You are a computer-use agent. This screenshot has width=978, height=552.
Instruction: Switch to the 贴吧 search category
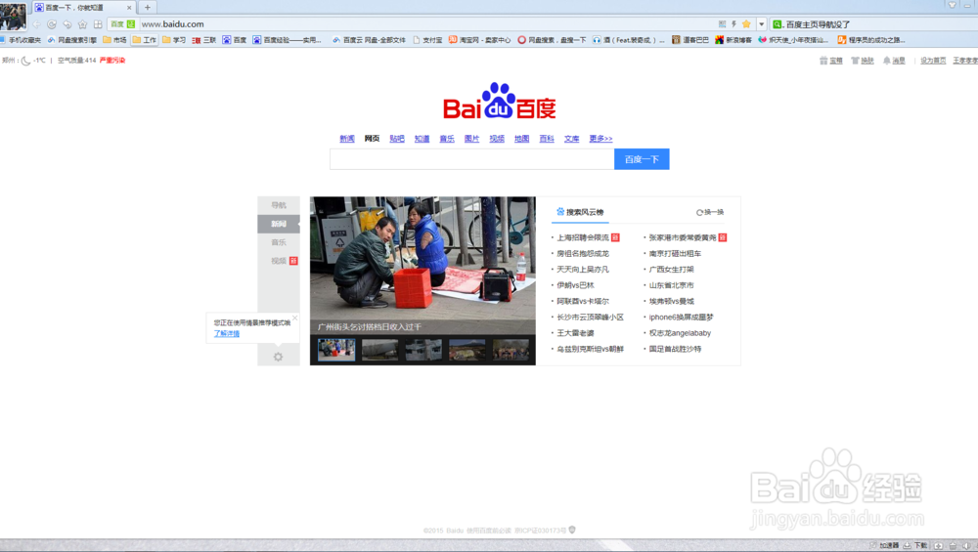(397, 139)
